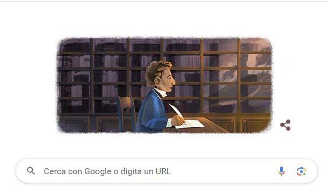This screenshot has height=195, width=328.
Task: Select the sheet of paper on desk
Action: point(190,124)
